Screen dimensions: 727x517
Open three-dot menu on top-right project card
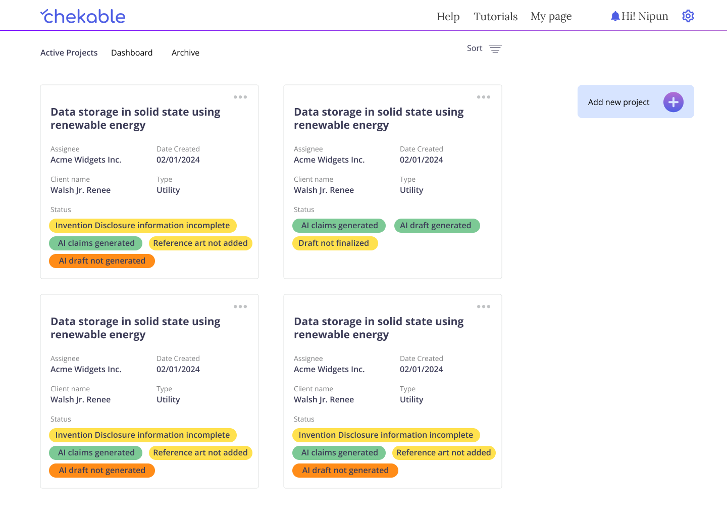point(484,97)
